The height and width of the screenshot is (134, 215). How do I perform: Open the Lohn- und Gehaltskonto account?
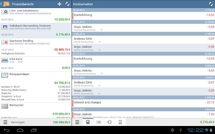[x=36, y=15]
